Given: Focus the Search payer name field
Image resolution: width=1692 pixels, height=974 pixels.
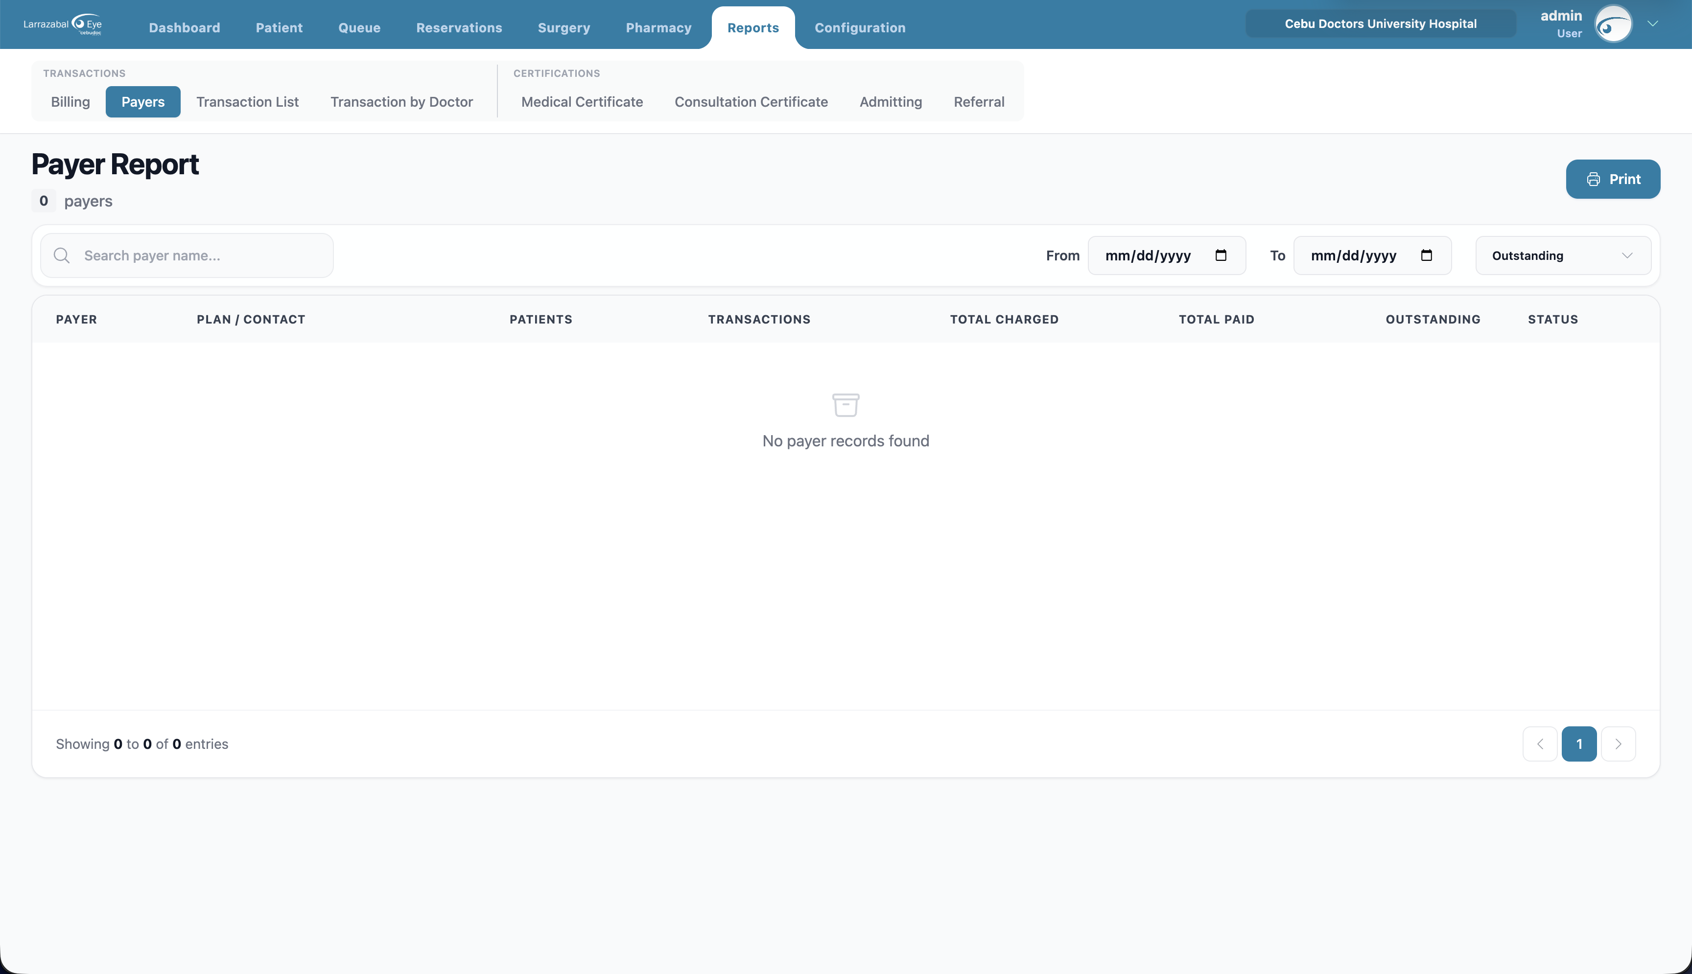Looking at the screenshot, I should [x=187, y=255].
